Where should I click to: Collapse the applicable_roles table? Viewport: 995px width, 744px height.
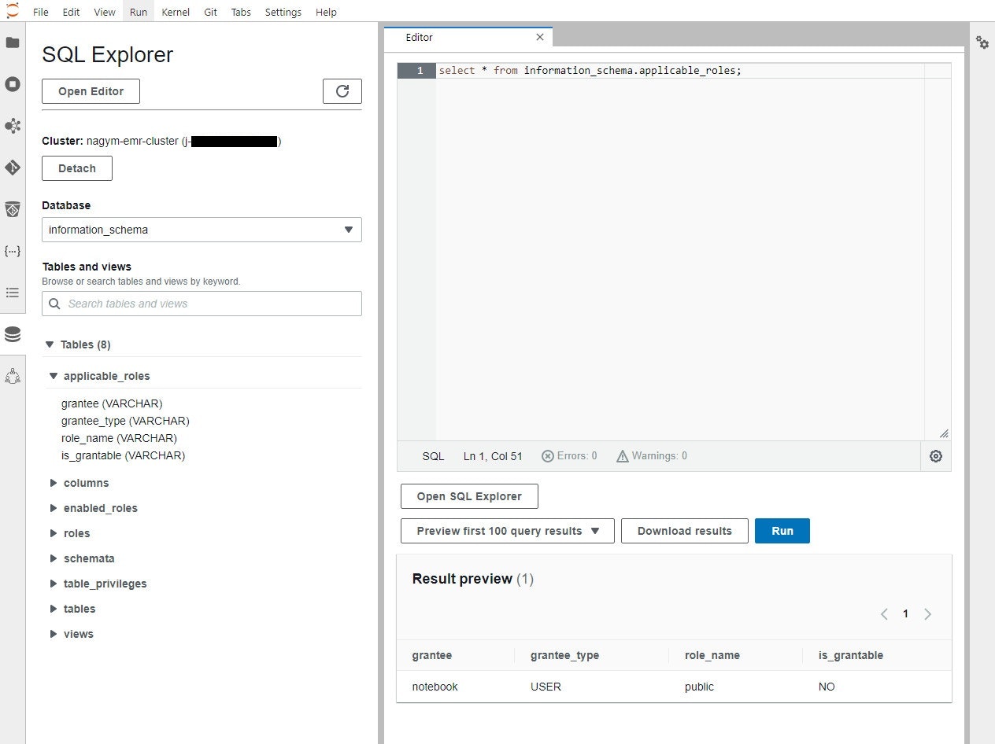pos(54,376)
